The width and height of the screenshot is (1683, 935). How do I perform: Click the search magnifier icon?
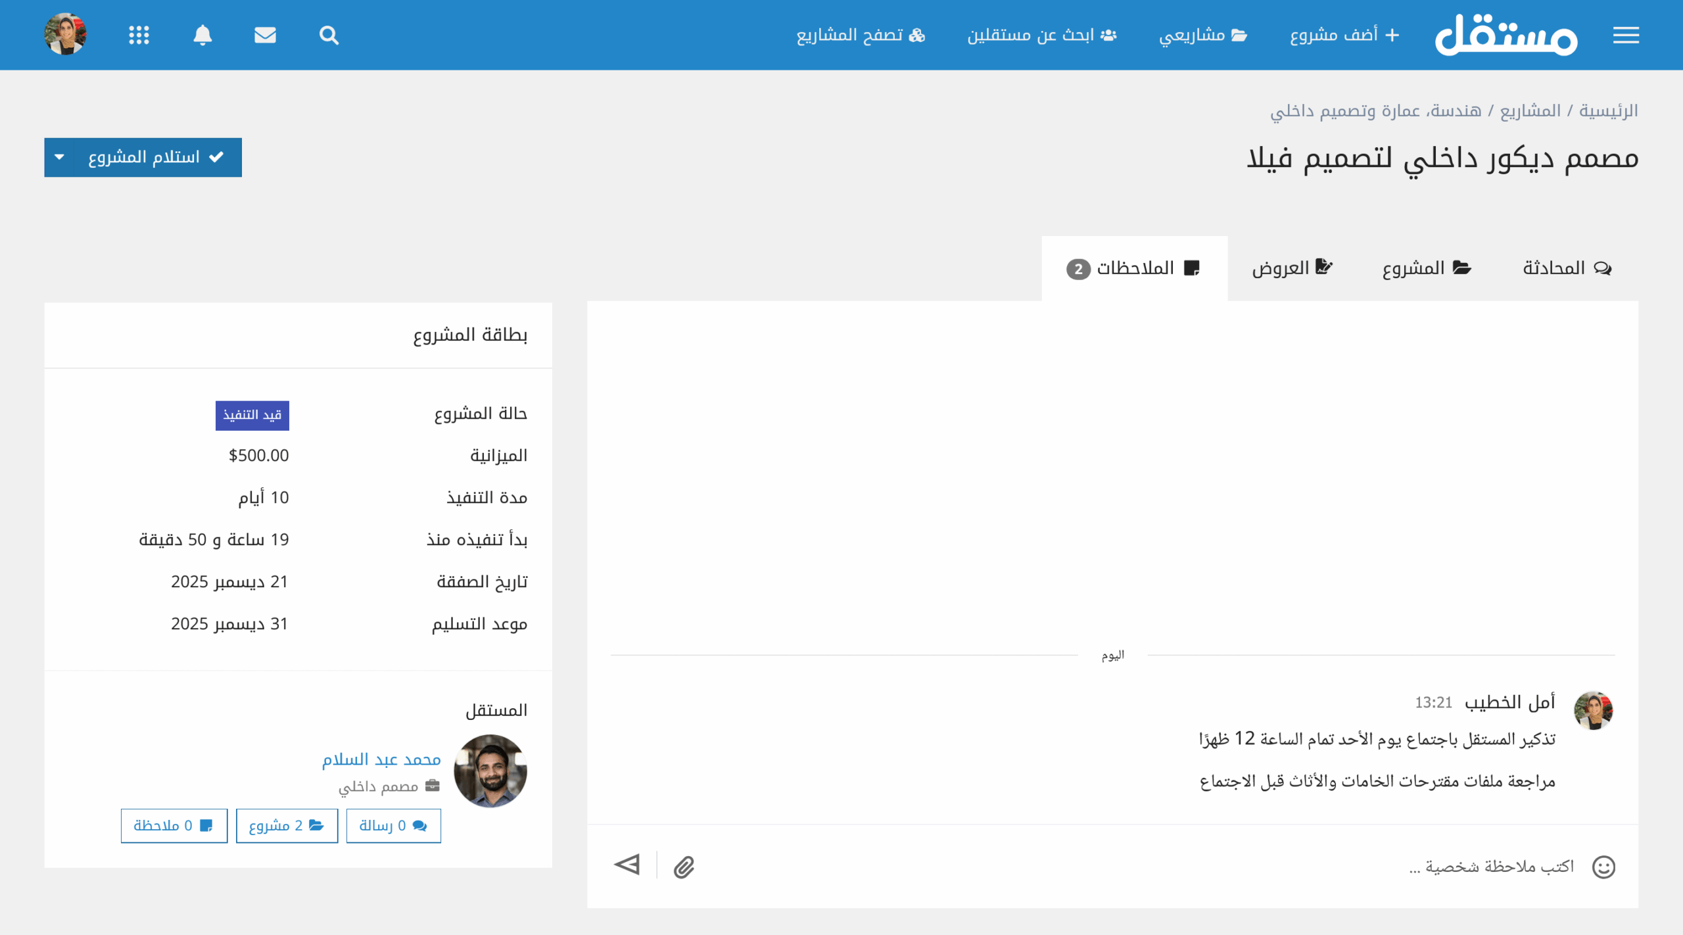(329, 35)
